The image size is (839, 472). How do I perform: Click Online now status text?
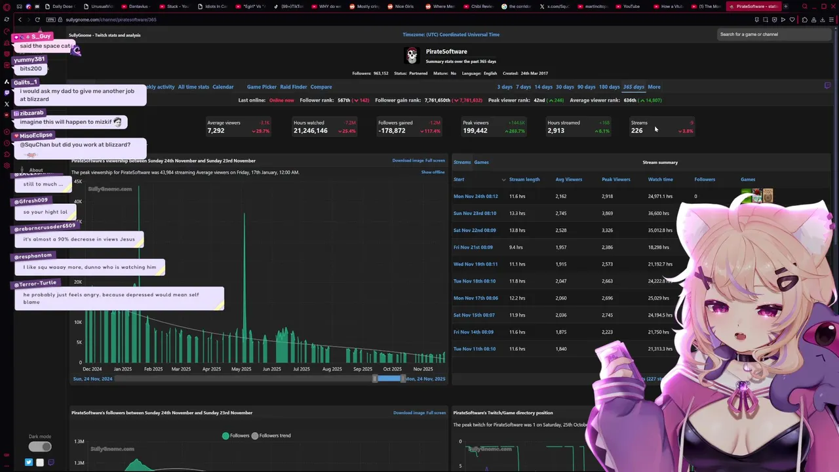[x=282, y=100]
